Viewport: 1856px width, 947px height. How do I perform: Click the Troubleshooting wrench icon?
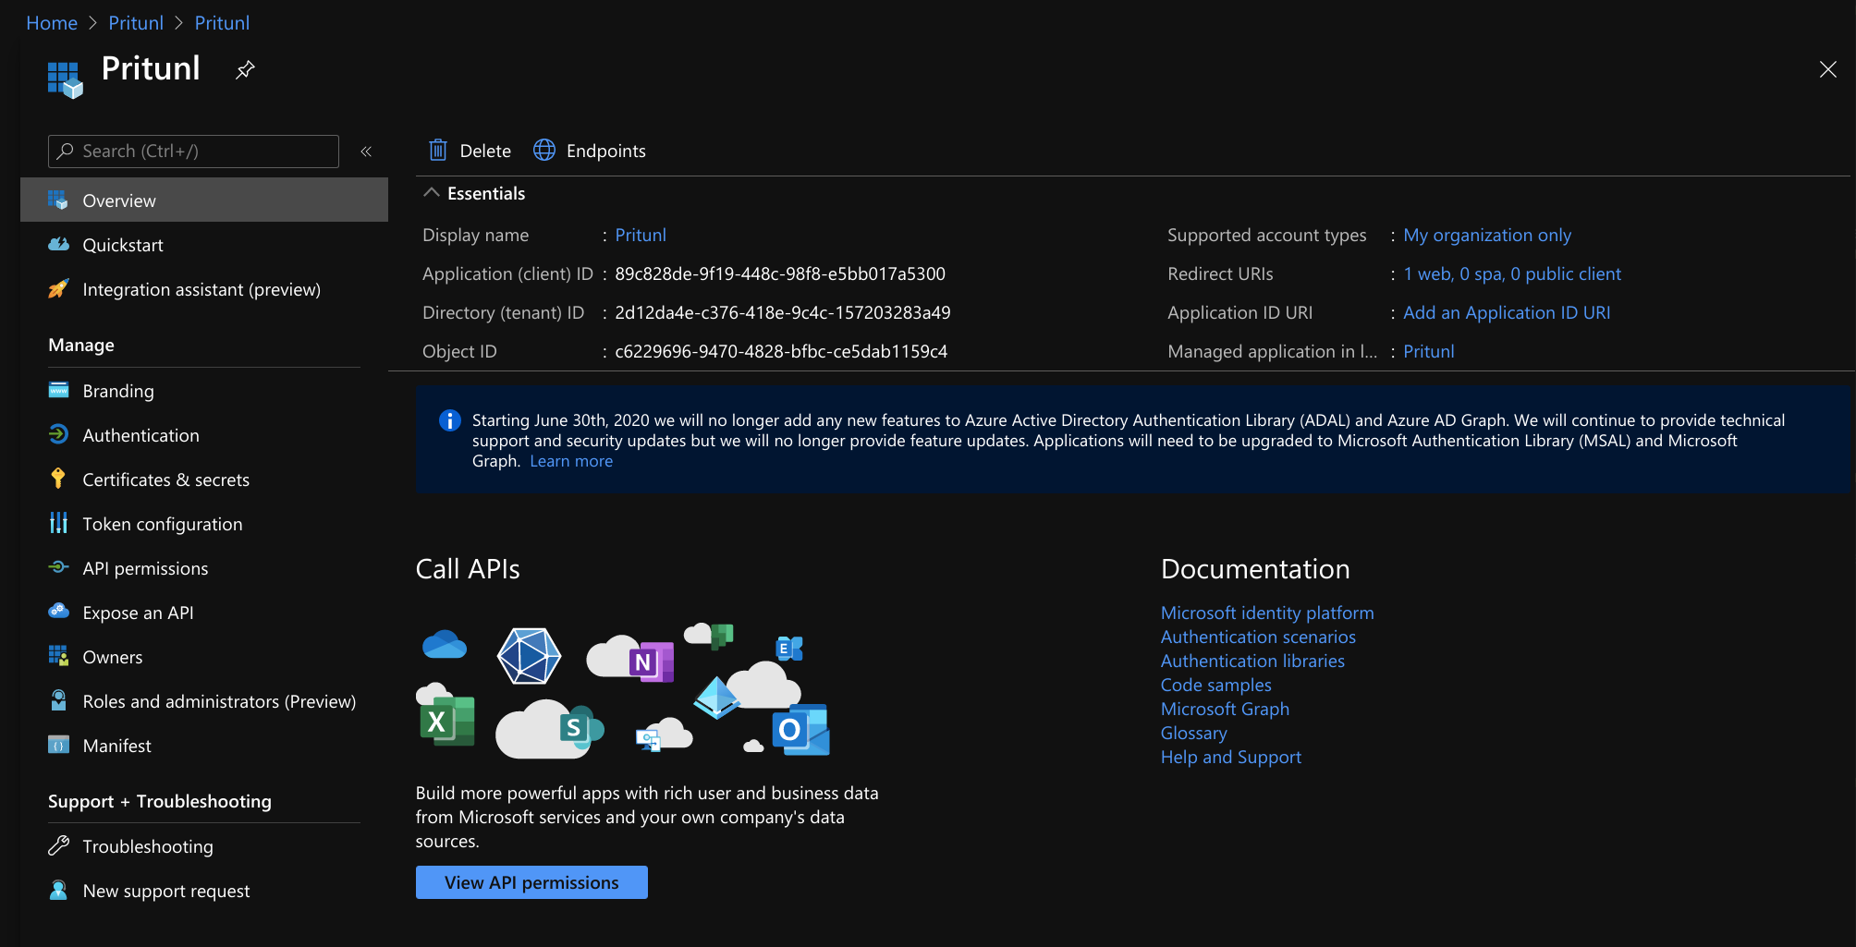(58, 845)
